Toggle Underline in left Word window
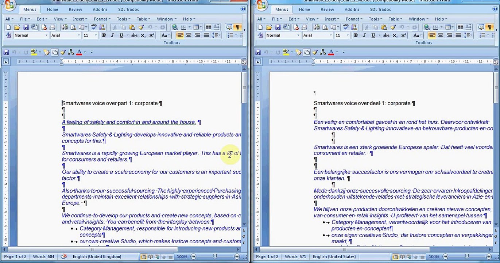The height and width of the screenshot is (263, 500). tap(121, 35)
